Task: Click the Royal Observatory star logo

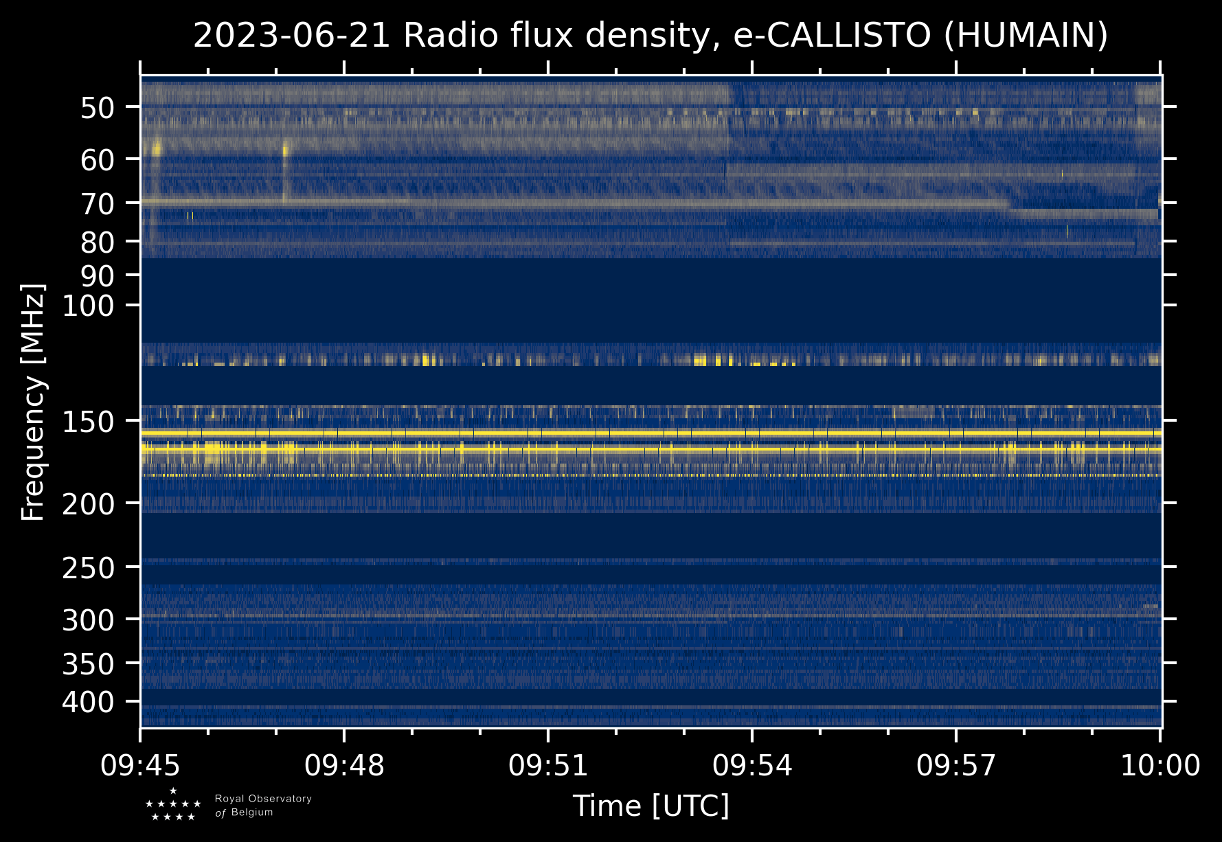Action: point(173,805)
